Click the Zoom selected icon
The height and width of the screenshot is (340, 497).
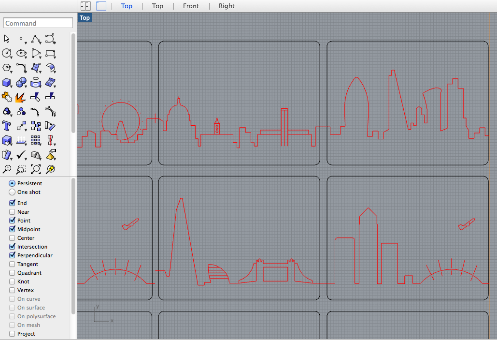[x=50, y=169]
